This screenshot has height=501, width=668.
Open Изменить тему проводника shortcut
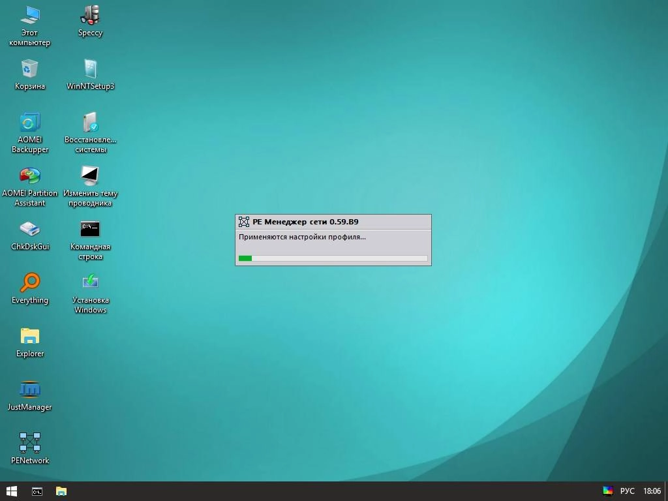point(90,186)
